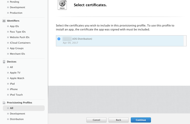Image resolution: width=190 pixels, height=124 pixels.
Task: Click the Devices section phone icon
Action: (4, 62)
